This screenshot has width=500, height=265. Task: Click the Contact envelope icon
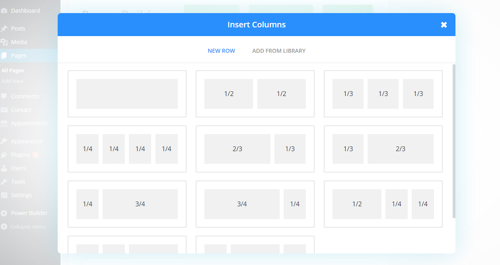(x=4, y=110)
